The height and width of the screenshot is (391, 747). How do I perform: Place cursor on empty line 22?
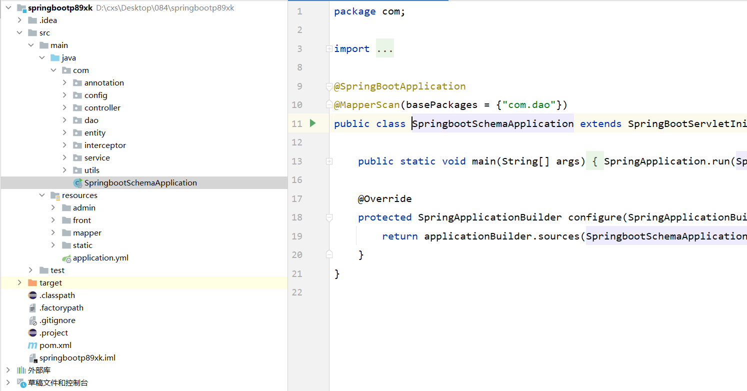tap(538, 292)
